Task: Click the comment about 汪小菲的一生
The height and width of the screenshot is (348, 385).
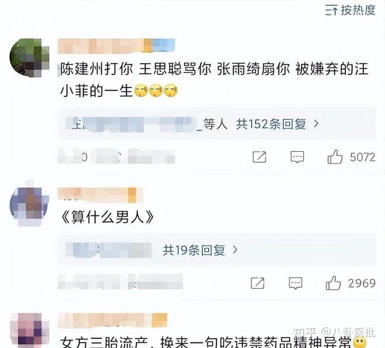Action: click(214, 80)
